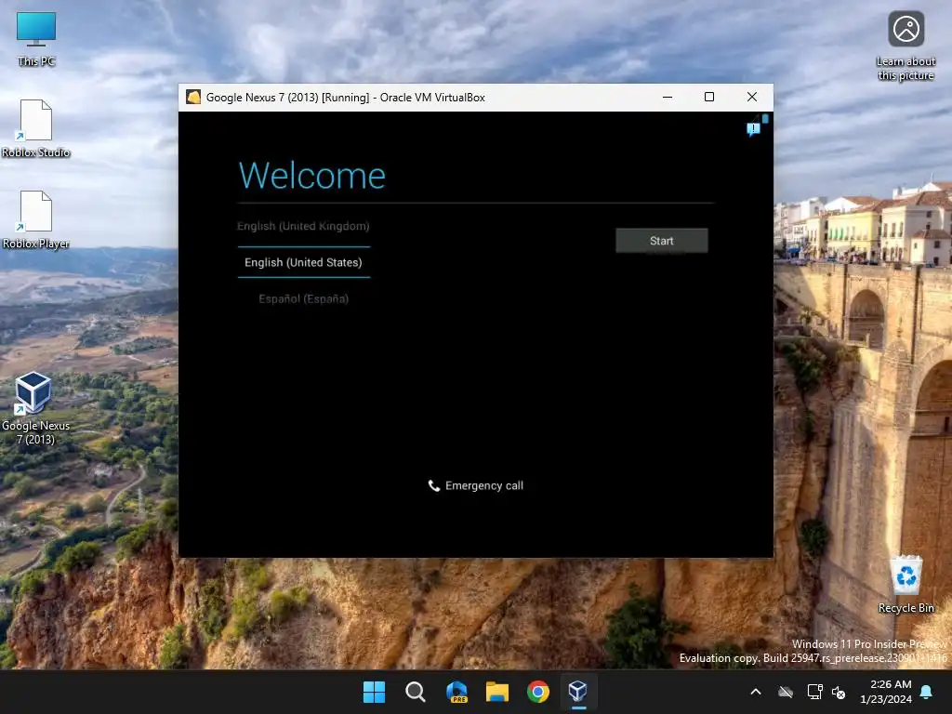This screenshot has width=952, height=714.
Task: Click the Start button on Welcome screen
Action: pos(661,241)
